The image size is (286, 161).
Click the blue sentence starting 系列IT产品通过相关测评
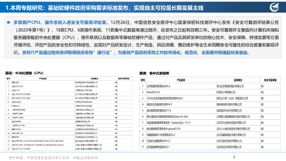coord(136,53)
